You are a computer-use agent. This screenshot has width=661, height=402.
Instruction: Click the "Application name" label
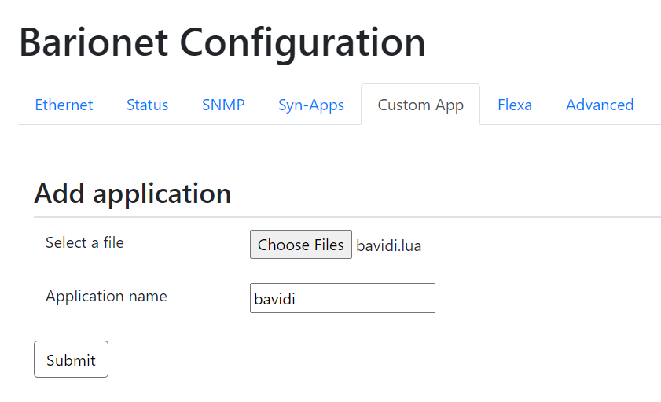[x=106, y=296]
